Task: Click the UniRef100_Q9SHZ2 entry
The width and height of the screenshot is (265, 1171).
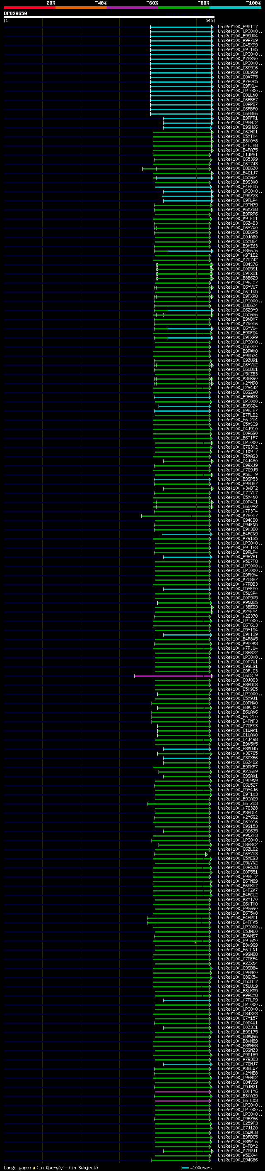Action: 238,123
